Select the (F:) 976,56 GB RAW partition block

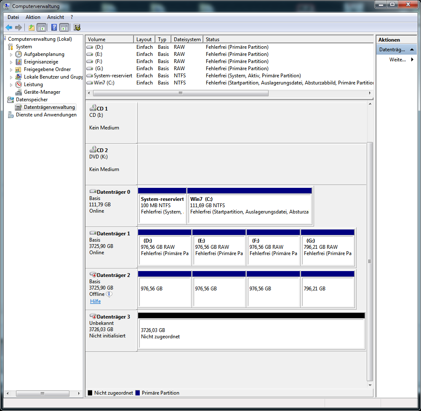[273, 247]
